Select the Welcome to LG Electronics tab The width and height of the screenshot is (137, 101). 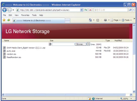(x=39, y=21)
